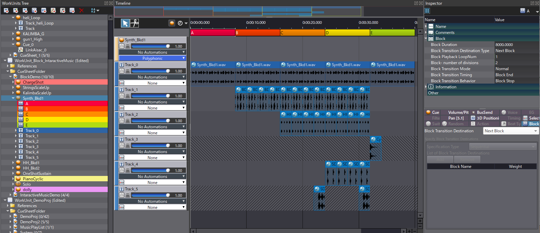This screenshot has width=540, height=233.
Task: Collapse the Synth_Bkd1 cue in the tree
Action: tap(13, 98)
